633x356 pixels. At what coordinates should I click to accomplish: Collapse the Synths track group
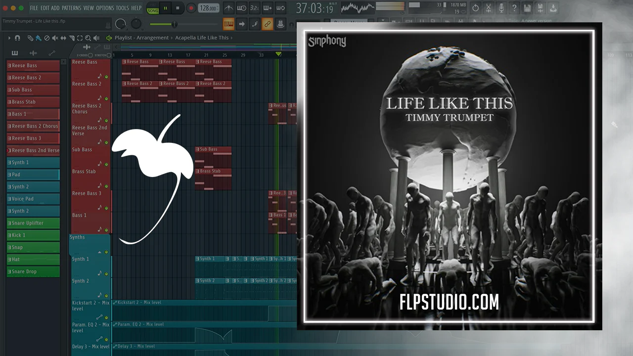coord(98,252)
